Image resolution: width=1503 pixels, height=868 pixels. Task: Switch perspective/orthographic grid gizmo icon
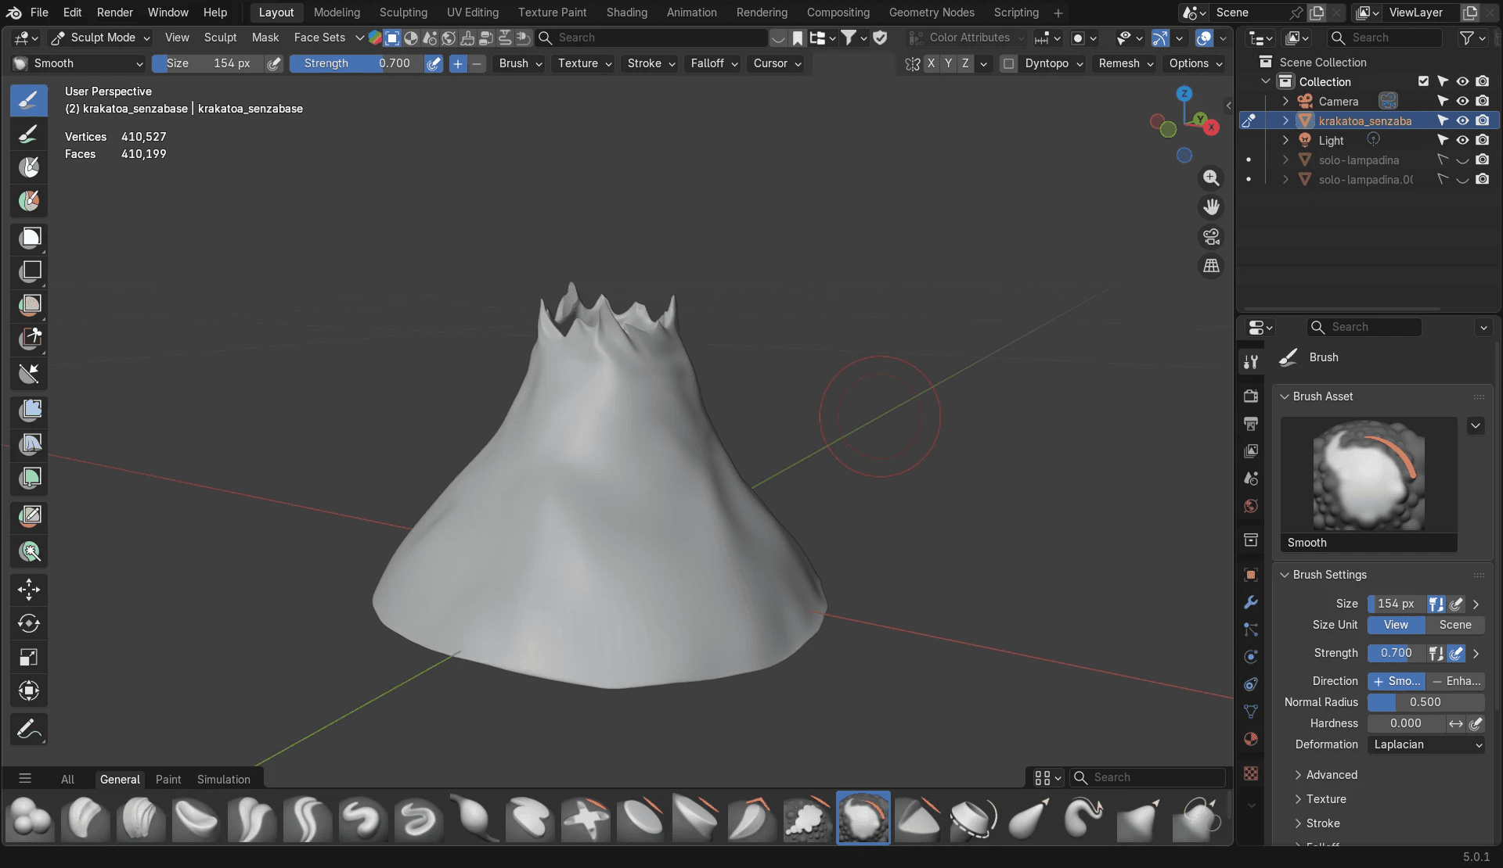coord(1211,266)
